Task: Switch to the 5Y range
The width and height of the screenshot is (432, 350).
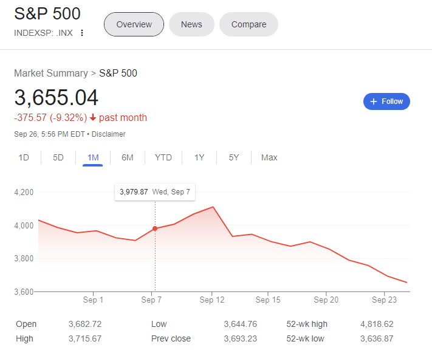Action: click(234, 157)
